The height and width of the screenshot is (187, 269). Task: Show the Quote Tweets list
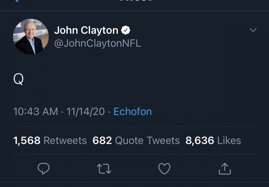[x=147, y=141]
